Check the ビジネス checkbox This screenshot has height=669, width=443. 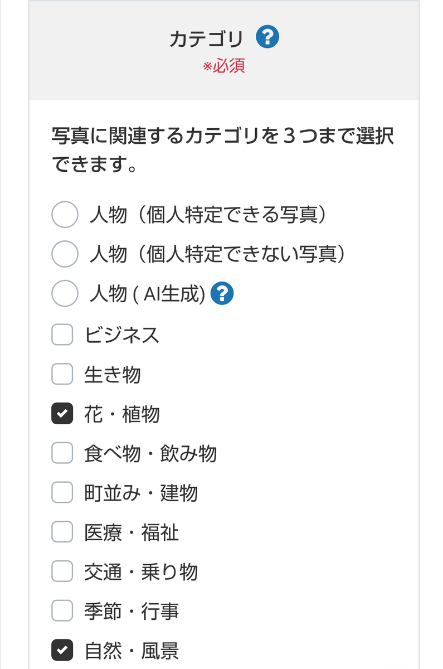62,334
